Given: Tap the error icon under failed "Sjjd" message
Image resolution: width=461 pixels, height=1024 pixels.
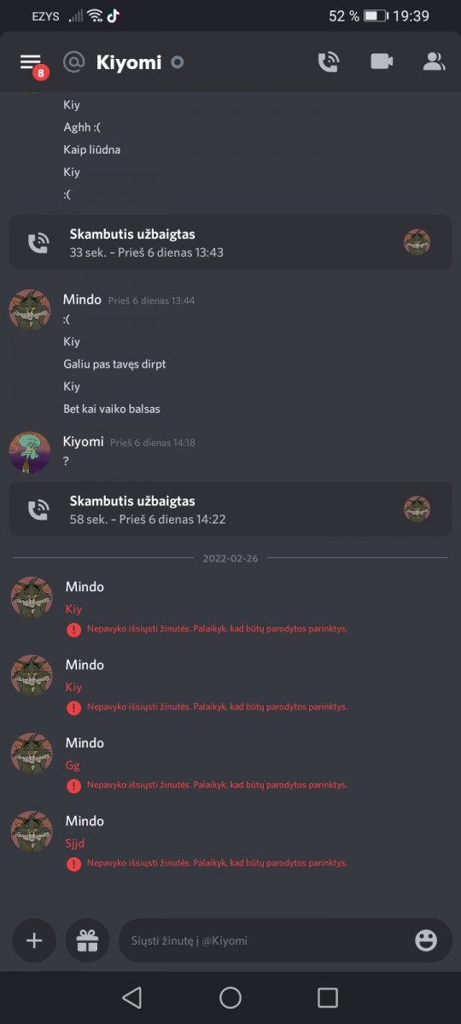Looking at the screenshot, I should coord(74,864).
